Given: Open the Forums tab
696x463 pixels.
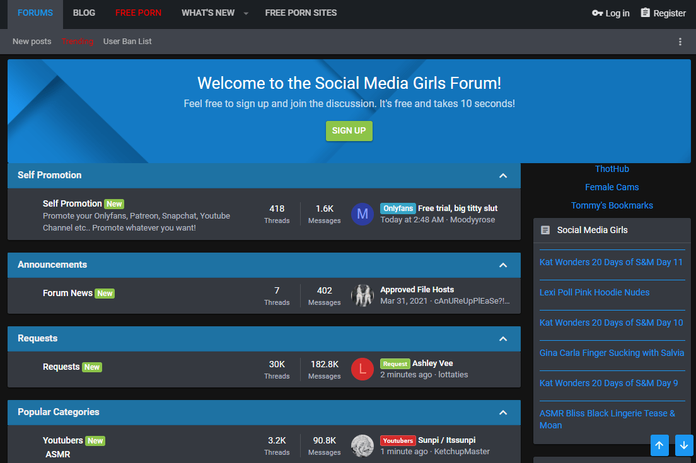Looking at the screenshot, I should pyautogui.click(x=35, y=13).
